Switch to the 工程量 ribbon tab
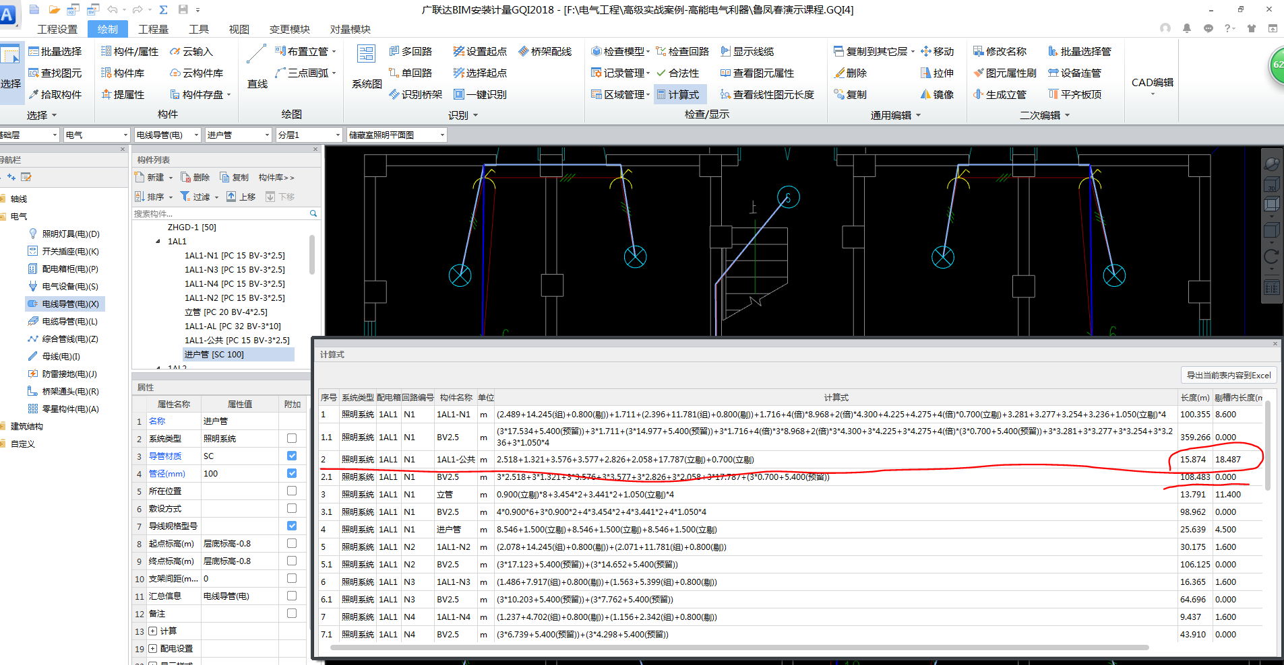The image size is (1284, 665). pyautogui.click(x=153, y=29)
